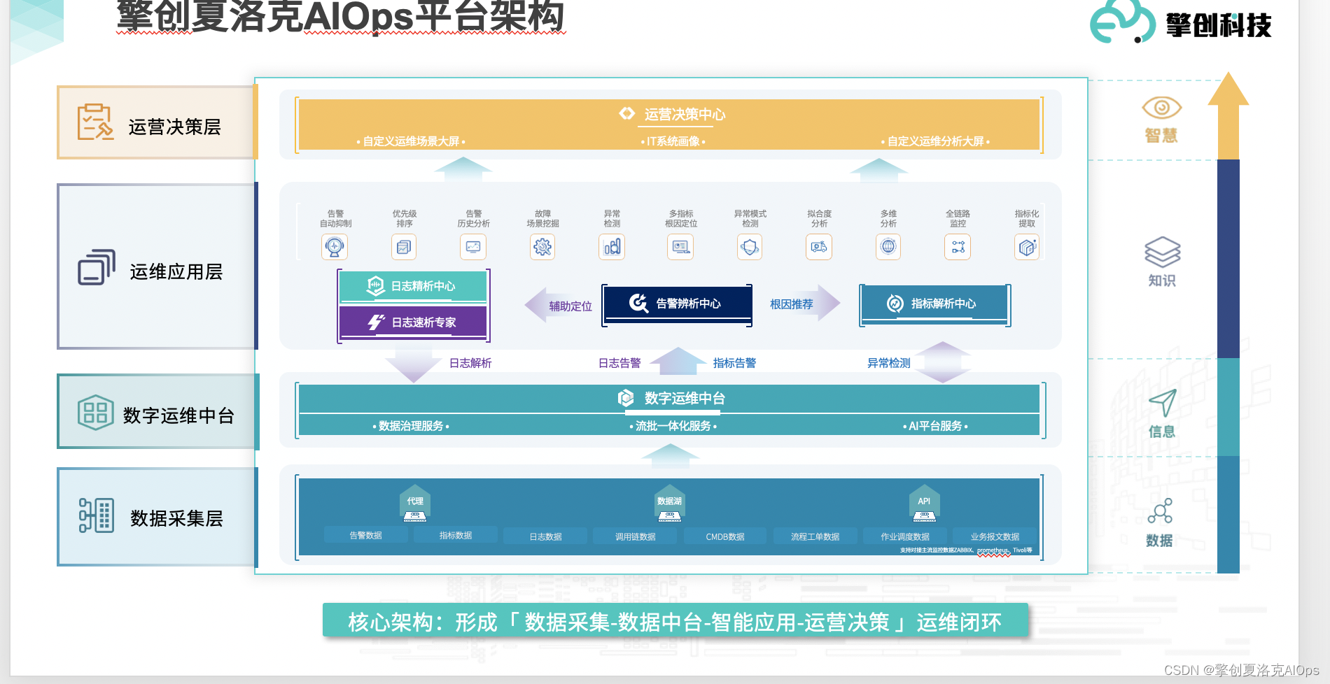Open the 多维分析 globe icon
This screenshot has height=684, width=1330.
(x=888, y=247)
